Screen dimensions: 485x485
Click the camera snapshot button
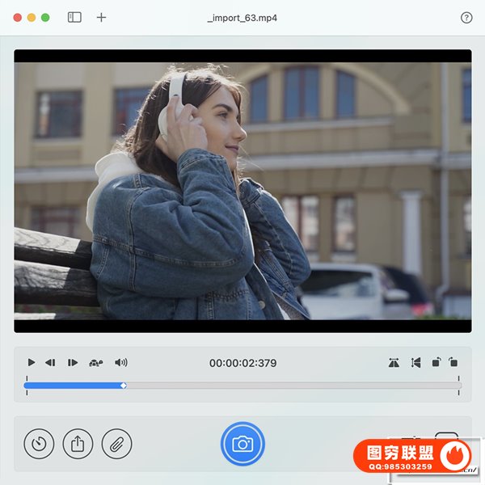[242, 444]
